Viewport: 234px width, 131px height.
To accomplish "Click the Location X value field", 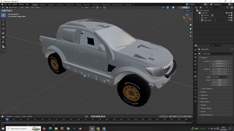I will (219, 61).
